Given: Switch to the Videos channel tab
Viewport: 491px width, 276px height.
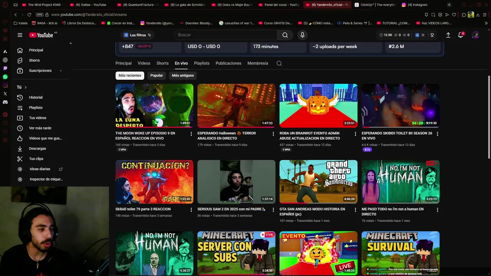Looking at the screenshot, I should coord(144,63).
